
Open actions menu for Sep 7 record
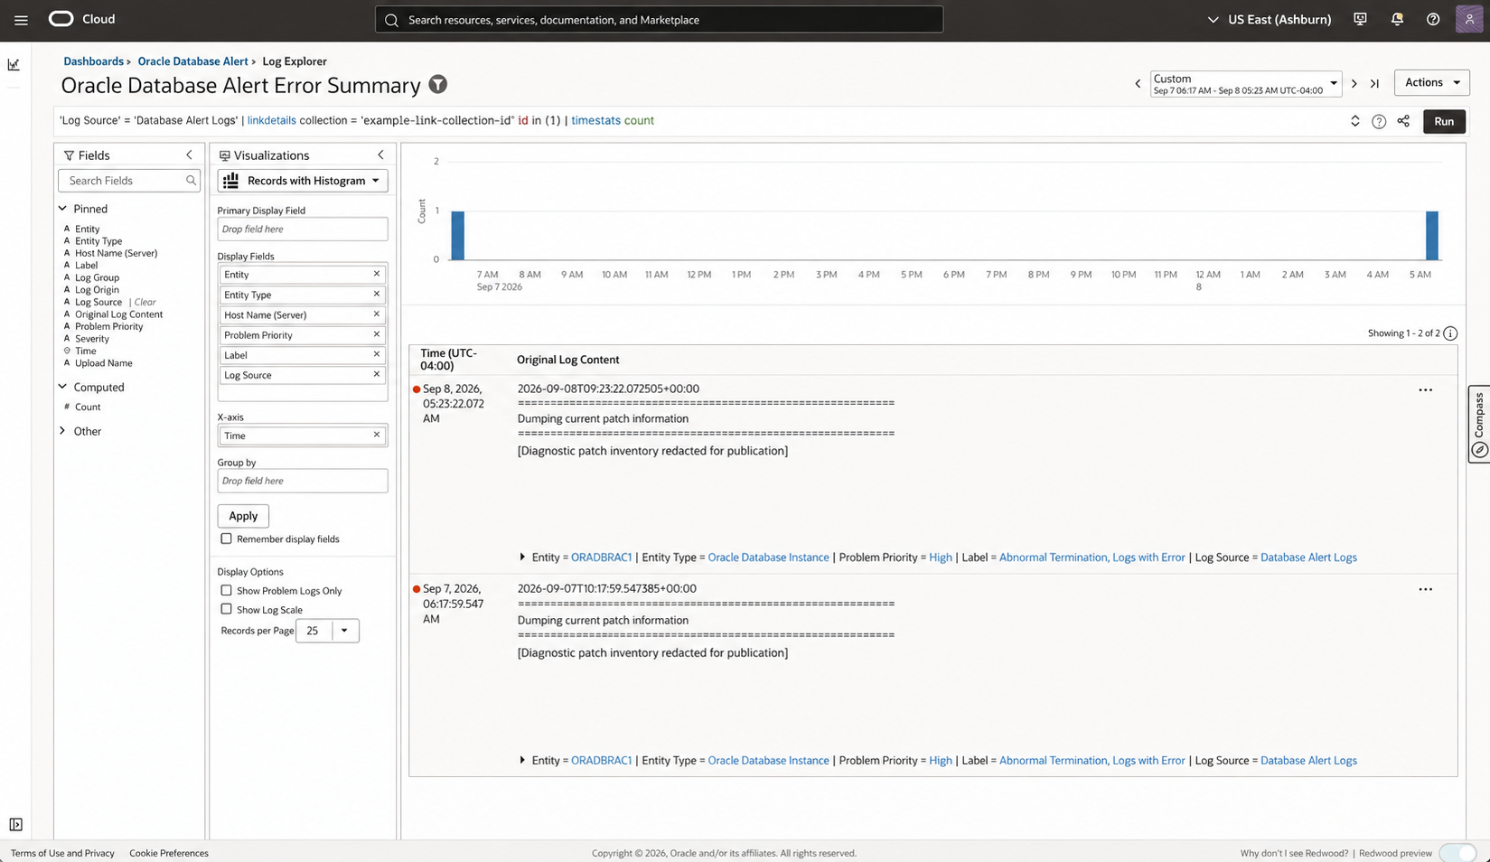click(1425, 589)
